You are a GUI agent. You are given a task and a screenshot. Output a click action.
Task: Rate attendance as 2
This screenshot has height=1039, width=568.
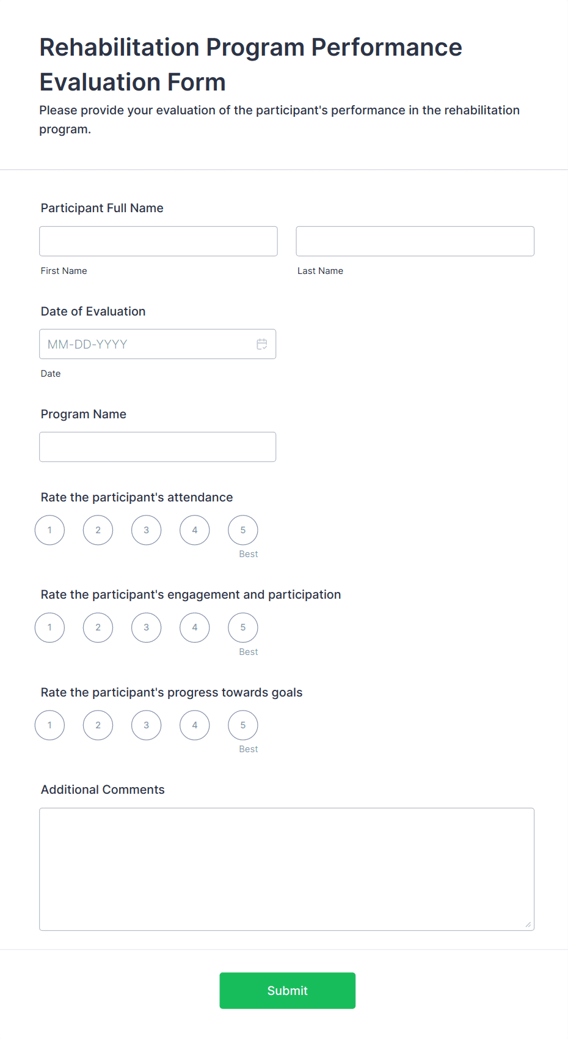(98, 530)
